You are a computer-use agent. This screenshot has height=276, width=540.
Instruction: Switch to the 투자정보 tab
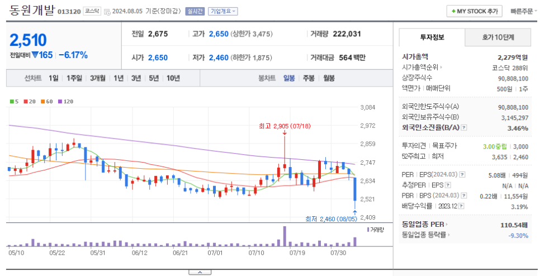pyautogui.click(x=432, y=37)
